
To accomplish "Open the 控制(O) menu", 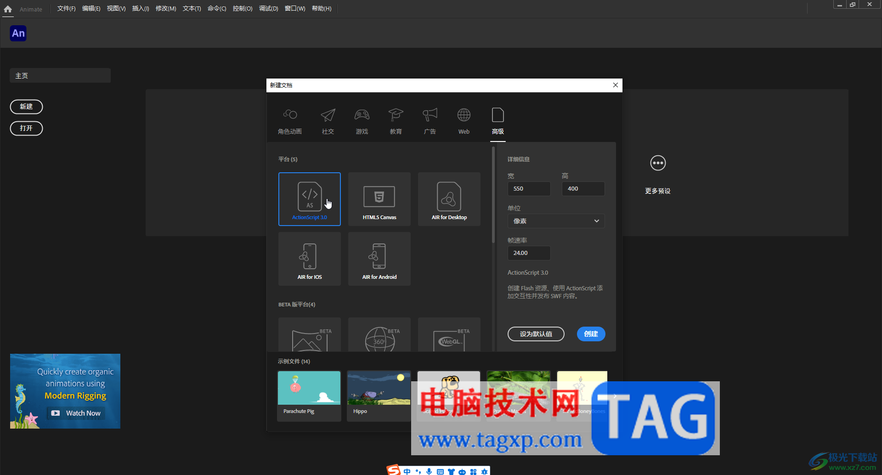I will tap(243, 9).
